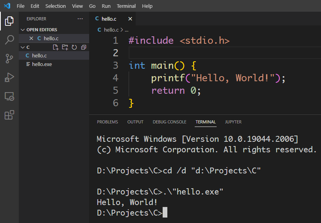The height and width of the screenshot is (223, 321).
Task: Open the Source Control view
Action: (9, 59)
